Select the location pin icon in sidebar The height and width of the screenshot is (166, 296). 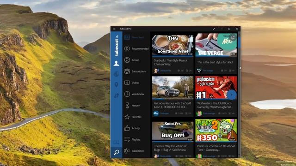[116, 85]
